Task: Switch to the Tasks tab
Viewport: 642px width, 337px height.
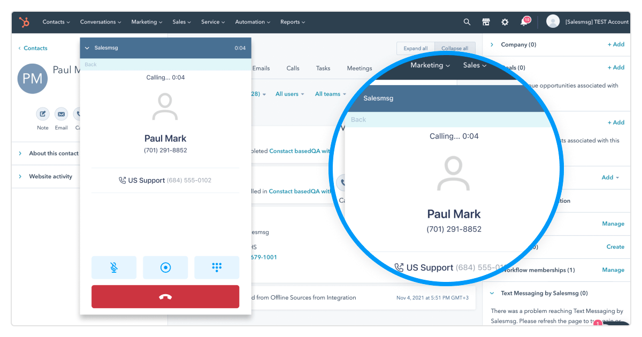Action: click(323, 68)
